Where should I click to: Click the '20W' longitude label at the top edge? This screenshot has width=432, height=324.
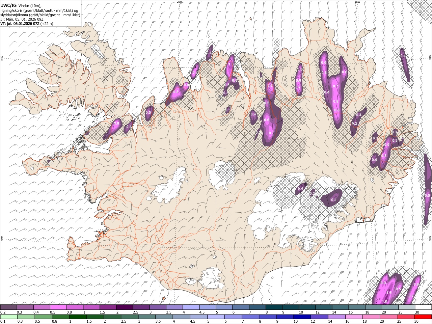tap(180, 2)
